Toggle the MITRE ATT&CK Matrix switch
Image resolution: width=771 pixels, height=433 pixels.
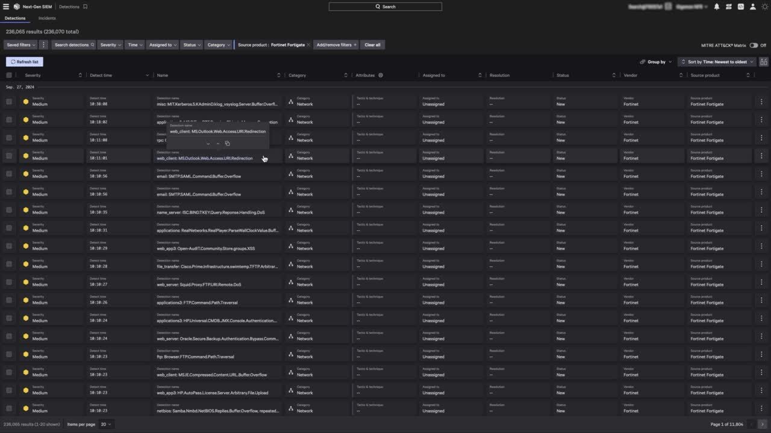pyautogui.click(x=754, y=45)
